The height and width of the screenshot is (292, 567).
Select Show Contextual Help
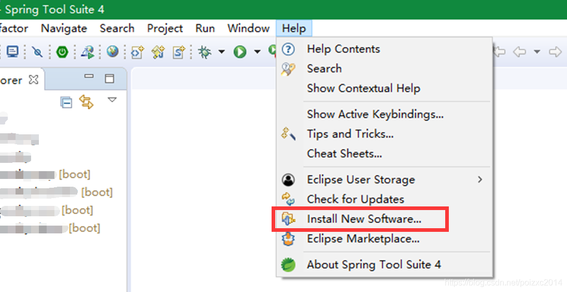pos(384,88)
